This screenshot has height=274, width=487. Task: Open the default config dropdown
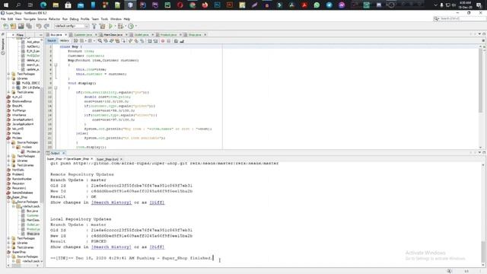click(72, 27)
